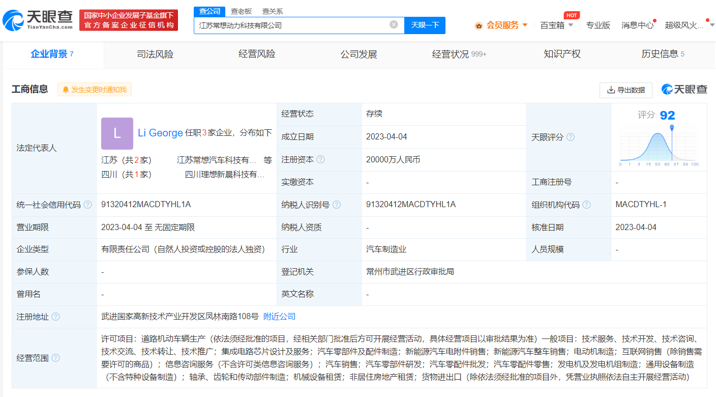Select the 司法风险 tab
716x397 pixels.
coord(155,54)
